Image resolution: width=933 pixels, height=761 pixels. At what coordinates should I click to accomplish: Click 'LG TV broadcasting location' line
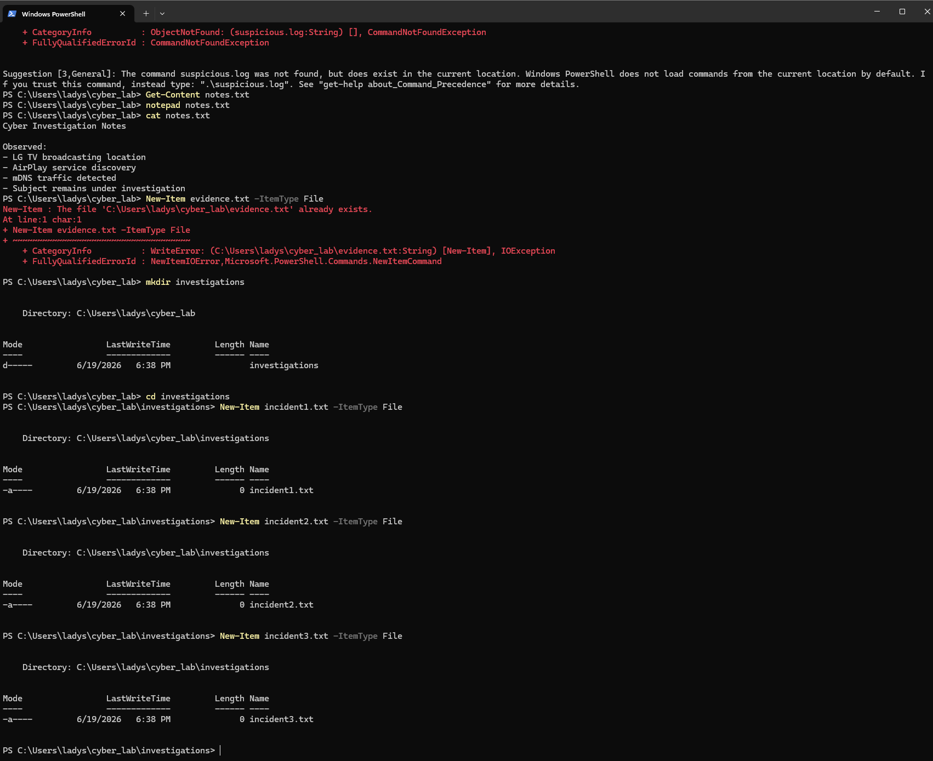click(x=74, y=157)
